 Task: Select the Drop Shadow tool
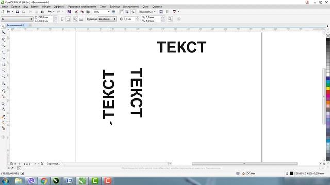click(x=3, y=104)
